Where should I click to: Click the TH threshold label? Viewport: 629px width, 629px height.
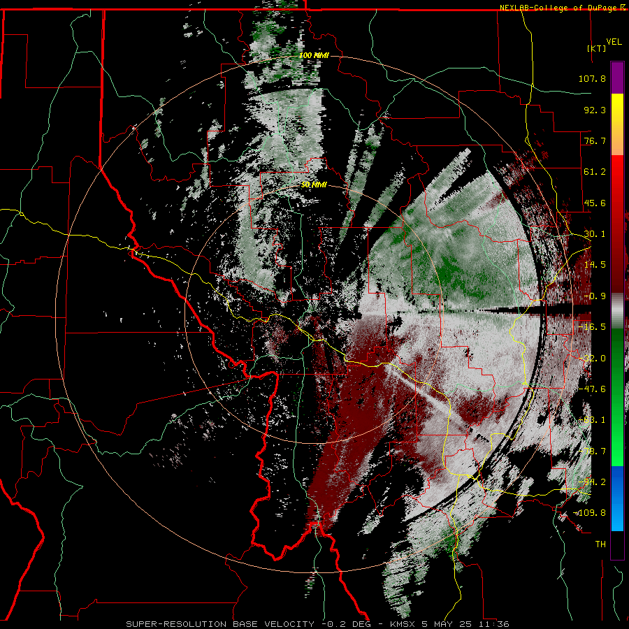[600, 544]
